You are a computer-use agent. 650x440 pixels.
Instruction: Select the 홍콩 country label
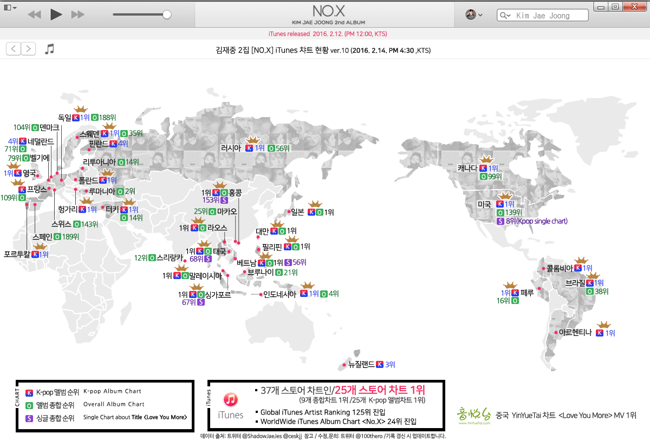pyautogui.click(x=235, y=192)
